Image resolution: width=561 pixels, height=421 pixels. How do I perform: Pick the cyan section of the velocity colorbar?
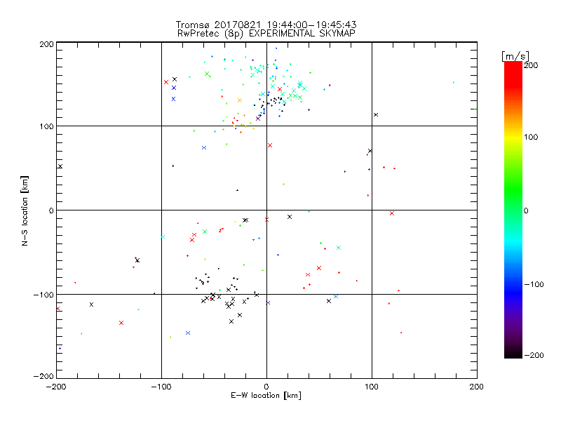(x=513, y=242)
